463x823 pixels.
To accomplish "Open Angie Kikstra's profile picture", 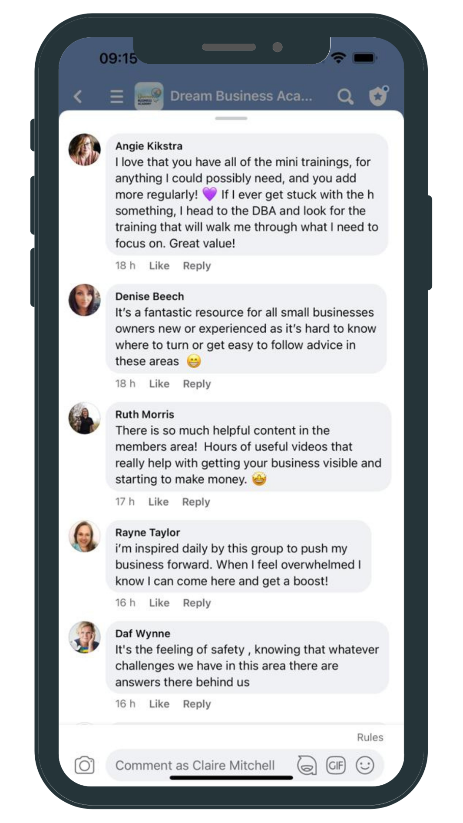I will coord(85,149).
